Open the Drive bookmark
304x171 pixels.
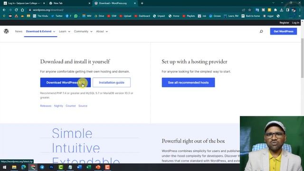tap(99, 16)
